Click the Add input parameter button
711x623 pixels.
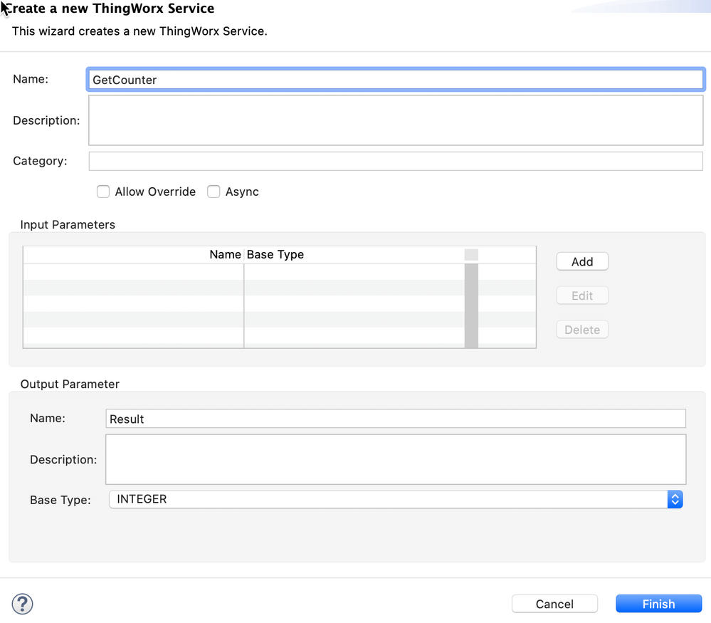pyautogui.click(x=582, y=261)
